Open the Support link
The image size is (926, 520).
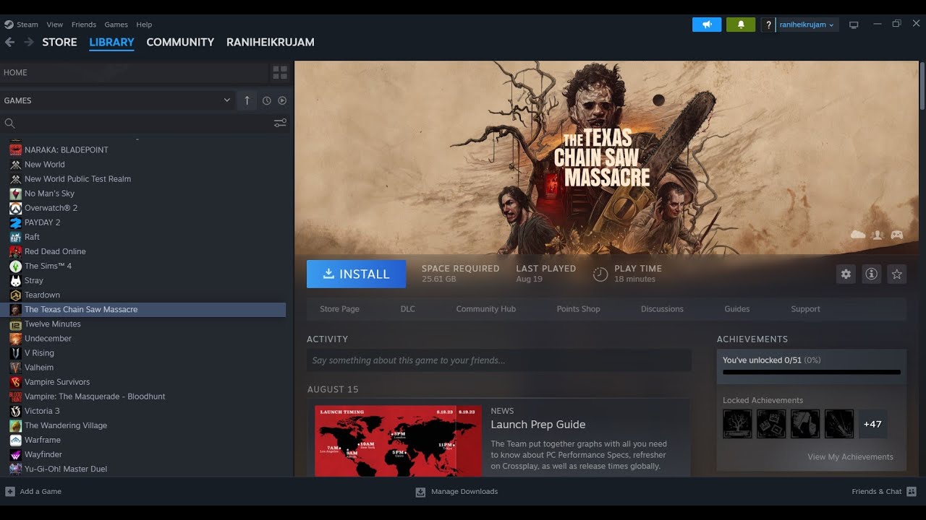tap(805, 309)
